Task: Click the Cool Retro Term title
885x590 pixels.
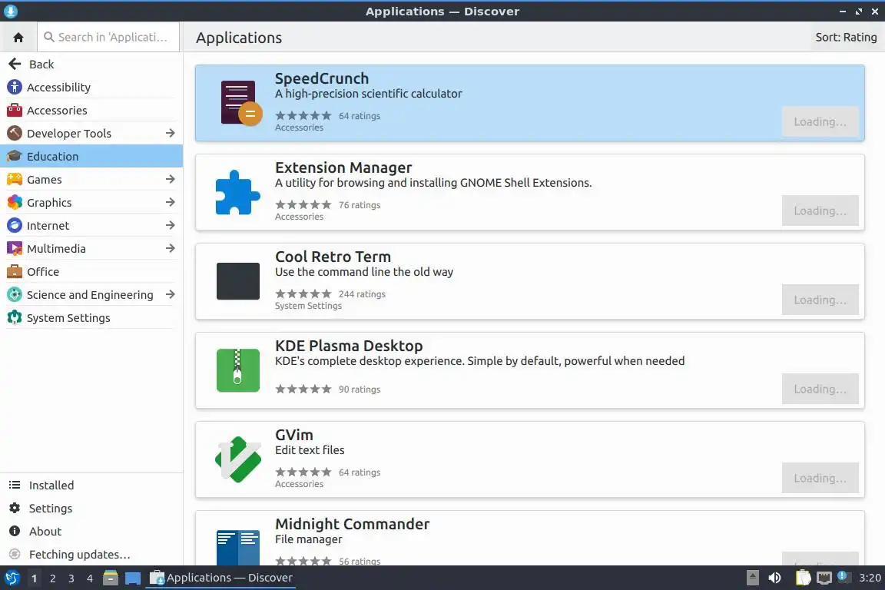Action: tap(333, 257)
